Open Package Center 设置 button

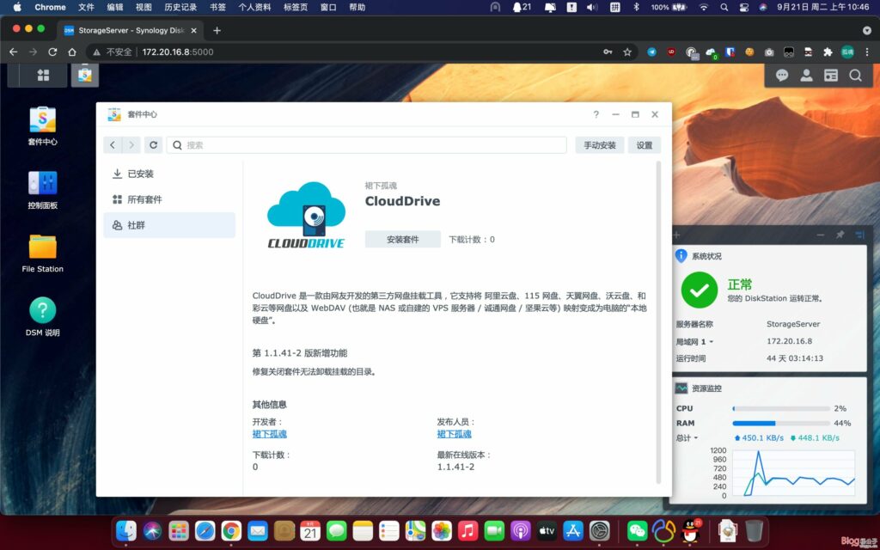tap(645, 144)
